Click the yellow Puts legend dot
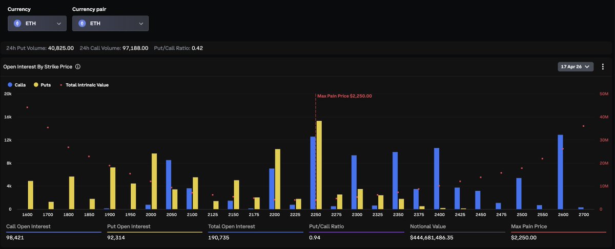The image size is (615, 249). click(x=36, y=85)
